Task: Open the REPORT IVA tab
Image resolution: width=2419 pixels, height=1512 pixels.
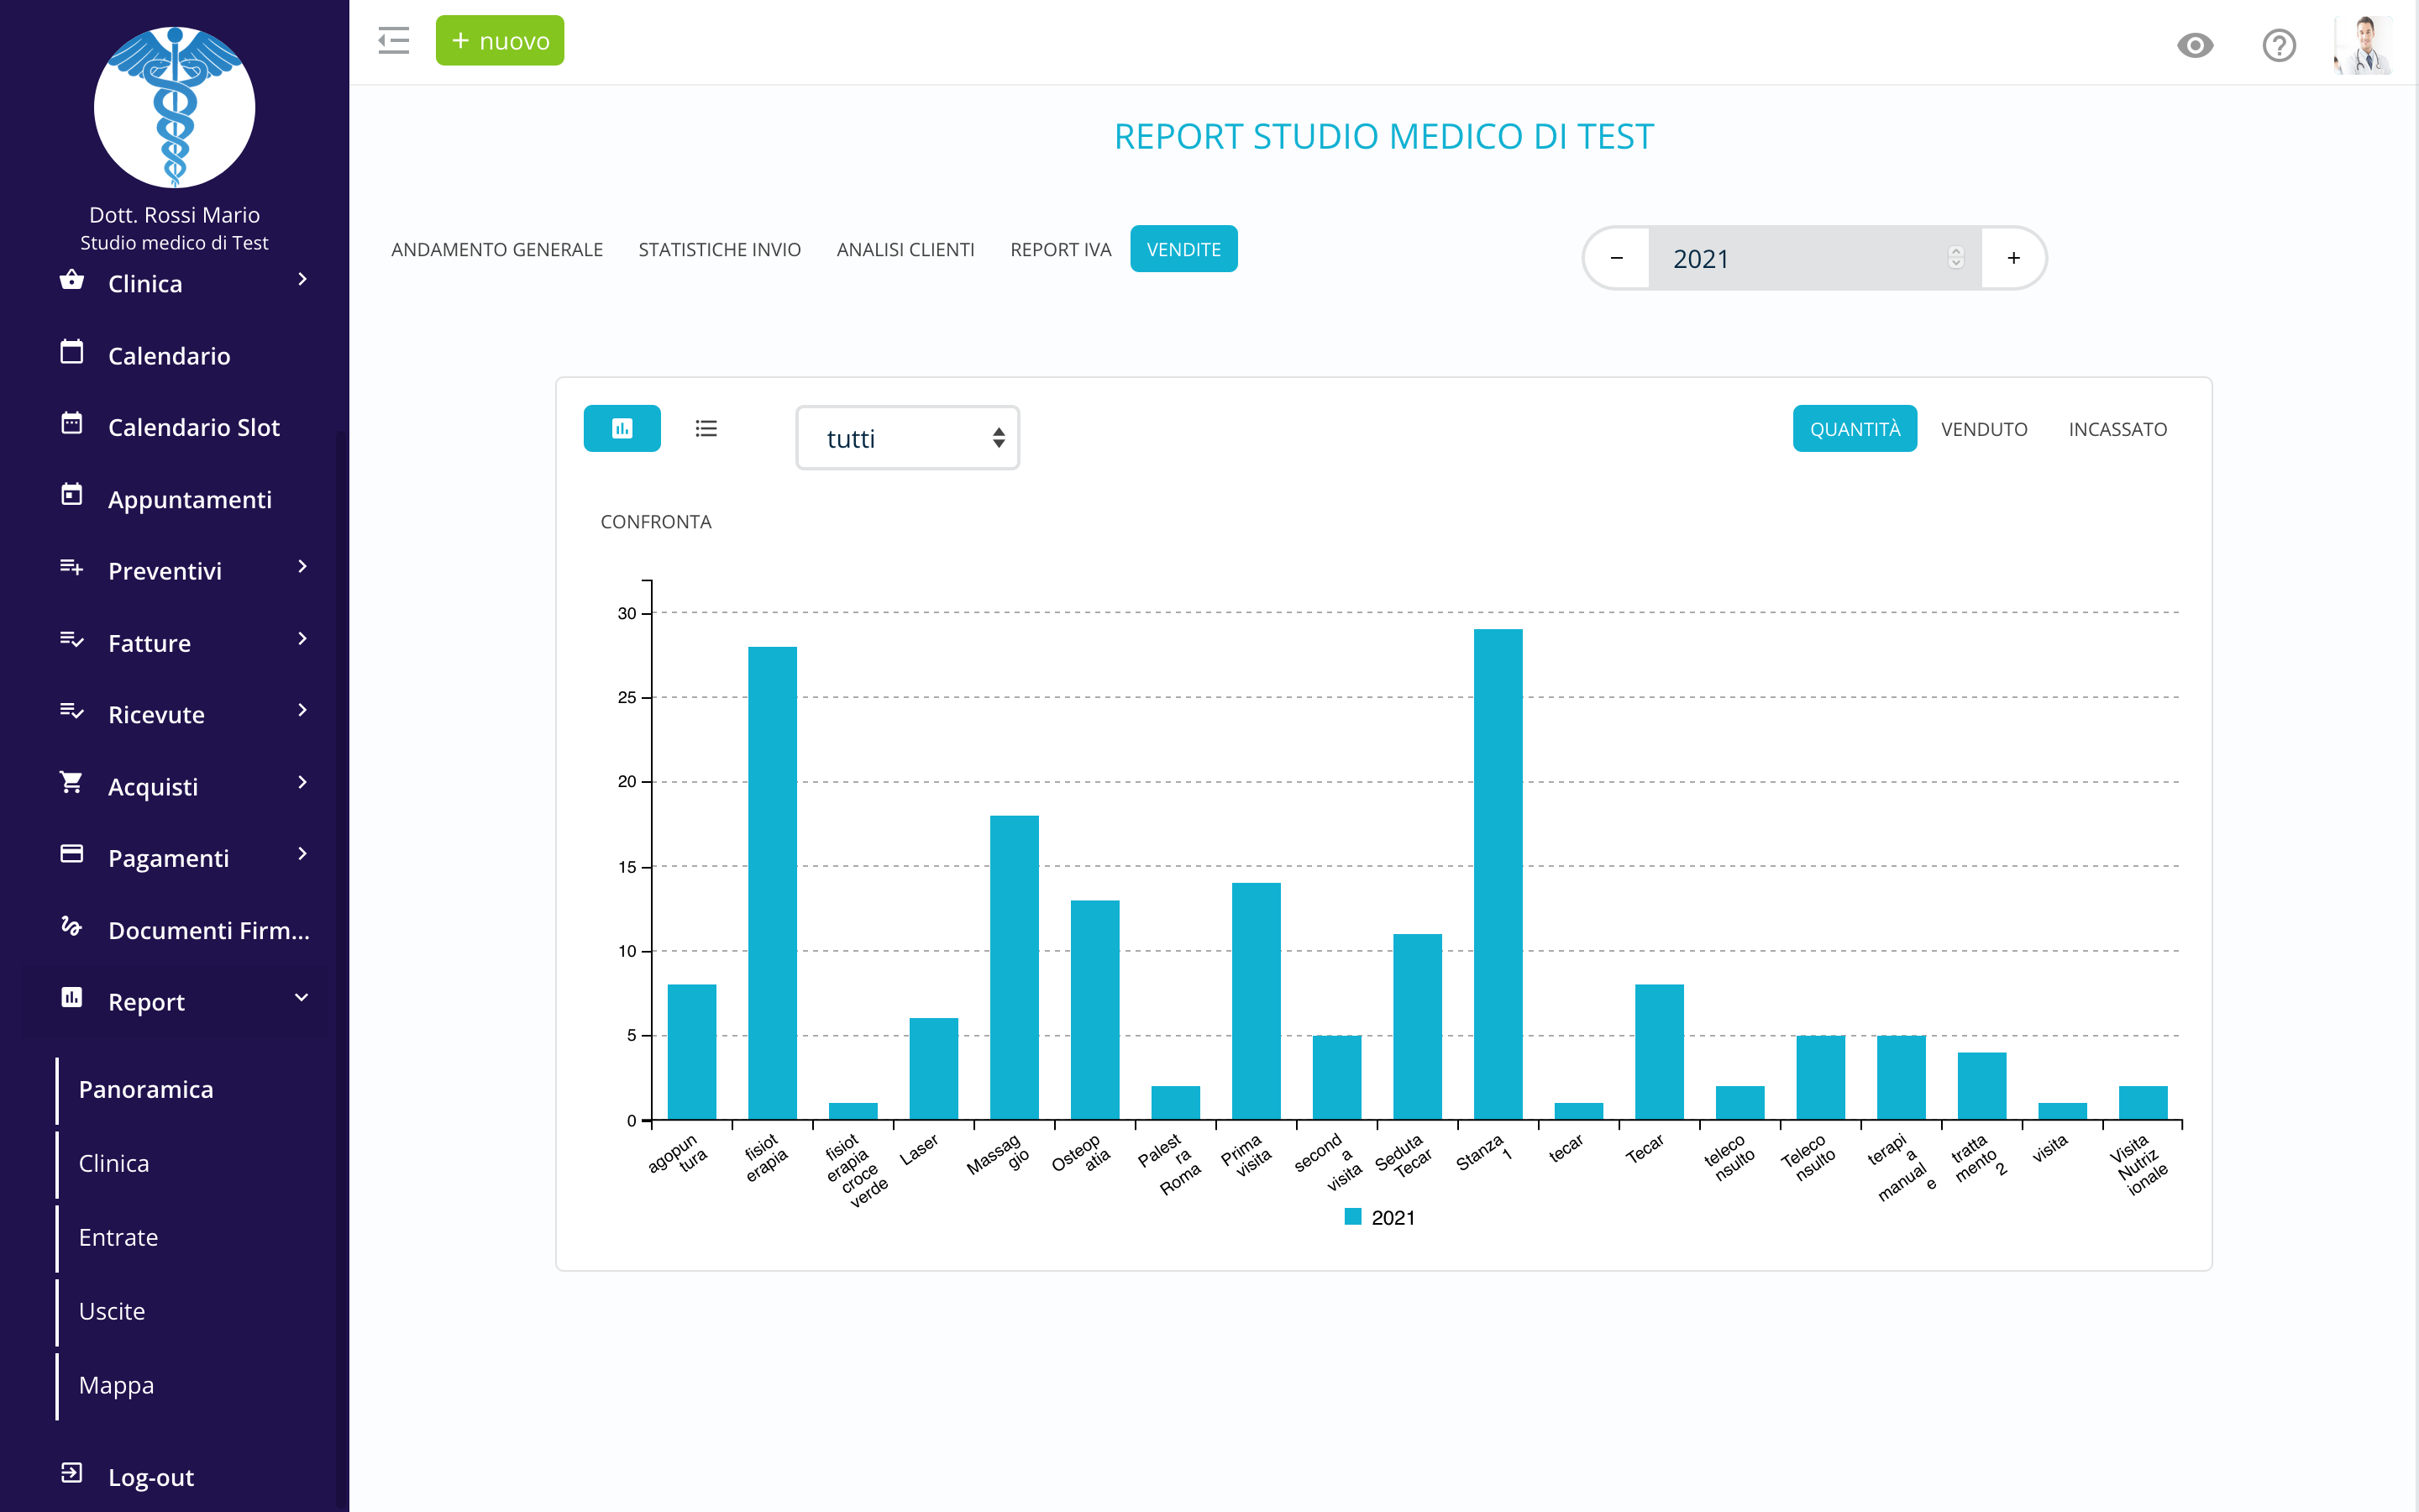Action: point(1059,249)
